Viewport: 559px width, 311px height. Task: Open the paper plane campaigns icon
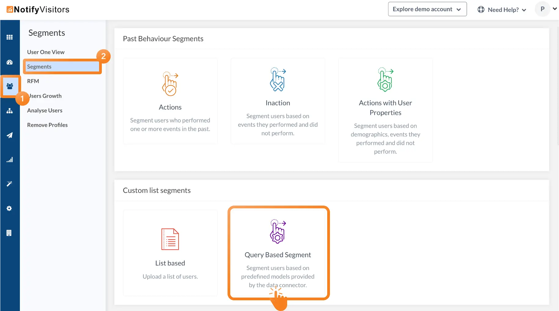pyautogui.click(x=9, y=135)
